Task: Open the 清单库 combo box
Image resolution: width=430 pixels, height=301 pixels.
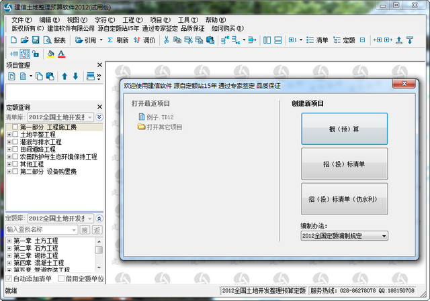Action: (60, 117)
